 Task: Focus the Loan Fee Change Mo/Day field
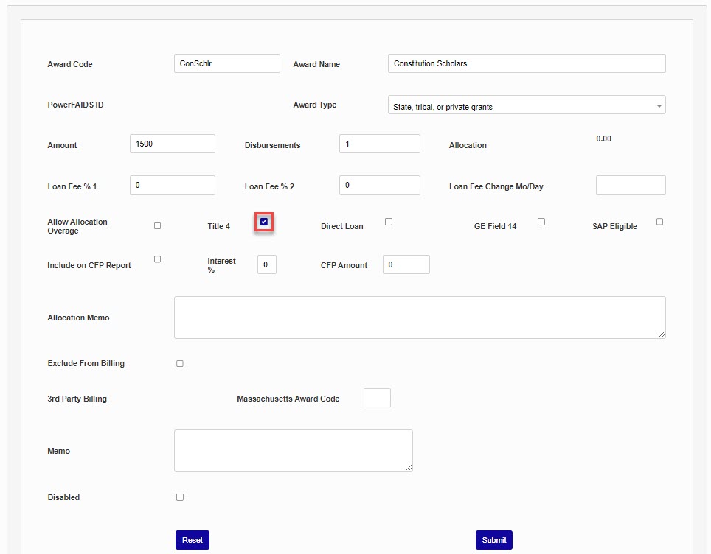tap(630, 186)
